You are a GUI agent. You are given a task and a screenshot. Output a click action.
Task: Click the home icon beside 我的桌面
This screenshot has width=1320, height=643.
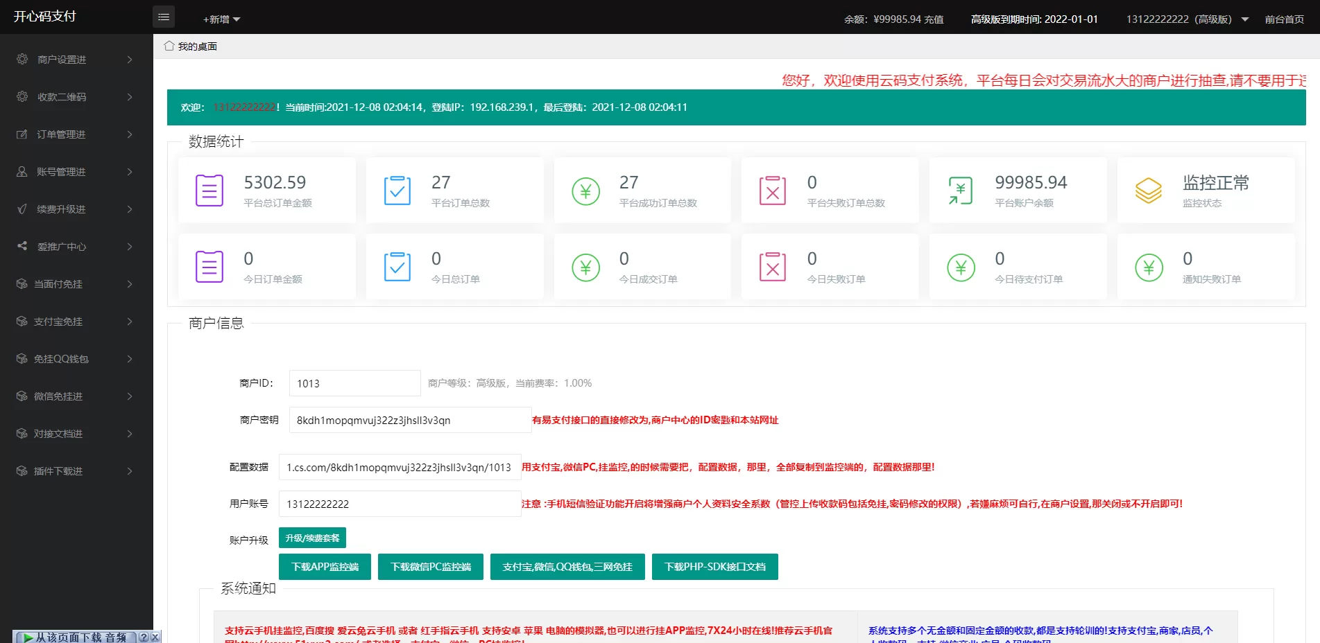tap(169, 46)
